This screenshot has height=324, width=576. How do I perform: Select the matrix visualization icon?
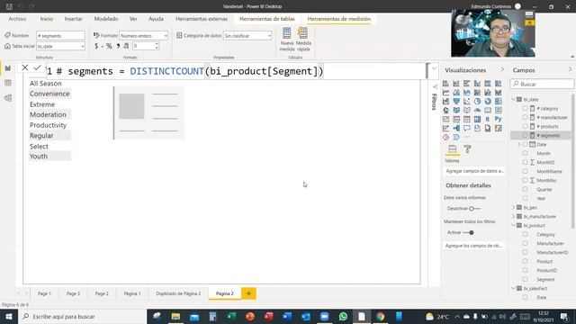coord(477,119)
